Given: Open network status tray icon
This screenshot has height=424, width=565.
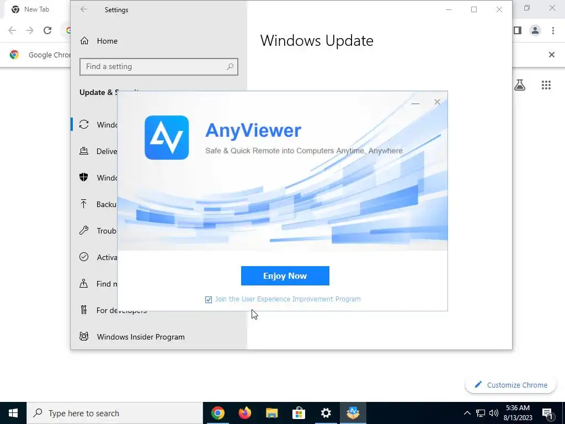Looking at the screenshot, I should 481,413.
